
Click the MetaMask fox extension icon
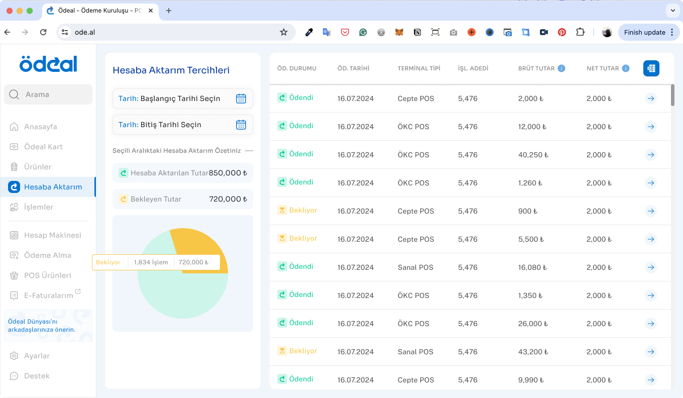pyautogui.click(x=399, y=32)
